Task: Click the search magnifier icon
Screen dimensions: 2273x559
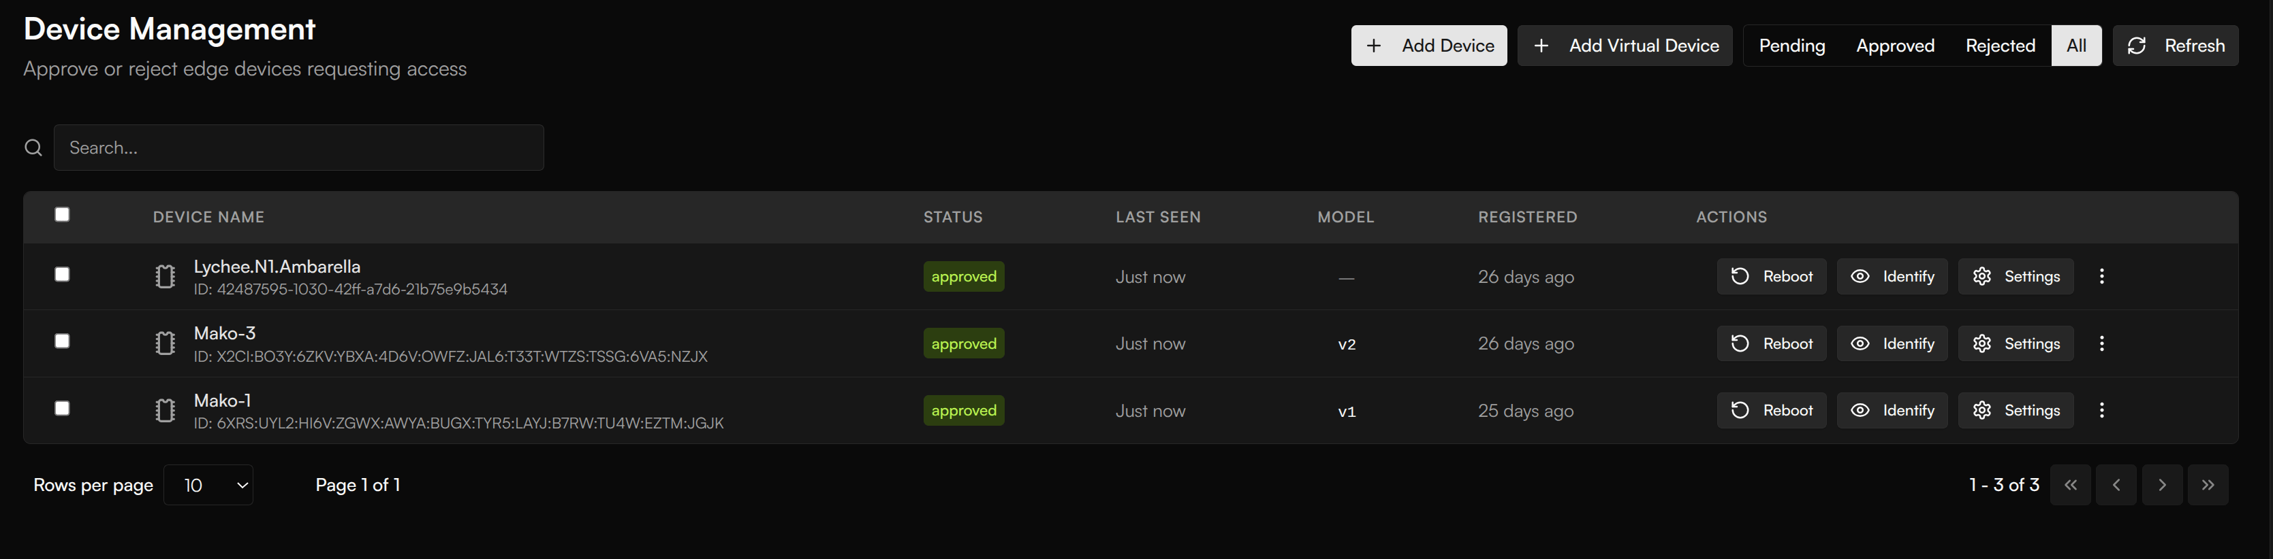Action: [x=33, y=148]
